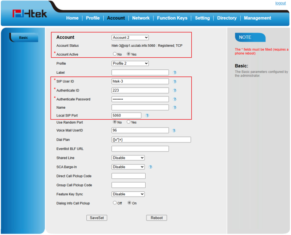Select the Basic sidebar tab
This screenshot has width=291, height=235.
tap(24, 38)
